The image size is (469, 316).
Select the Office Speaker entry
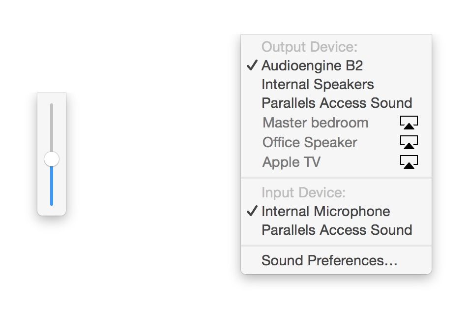click(x=310, y=142)
